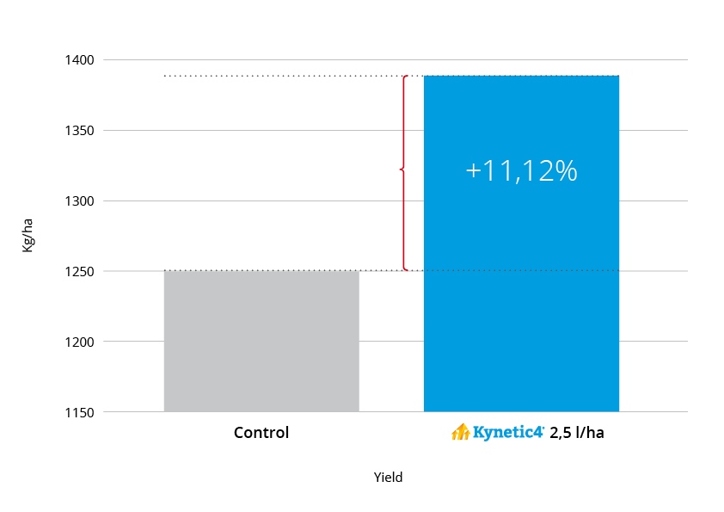Click the 2,5 l/ha dosage label
724x512 pixels.
(577, 433)
